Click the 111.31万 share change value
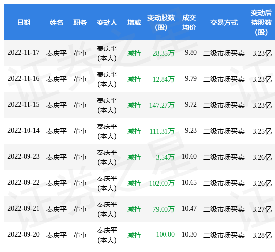 [162, 131]
